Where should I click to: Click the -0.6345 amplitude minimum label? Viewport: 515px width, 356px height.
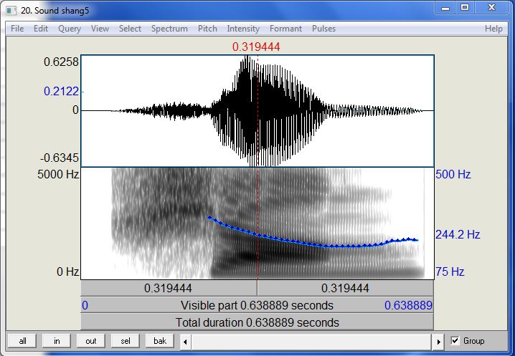tap(60, 158)
